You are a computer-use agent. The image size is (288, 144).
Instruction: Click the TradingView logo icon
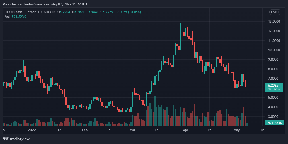[x=5, y=139]
